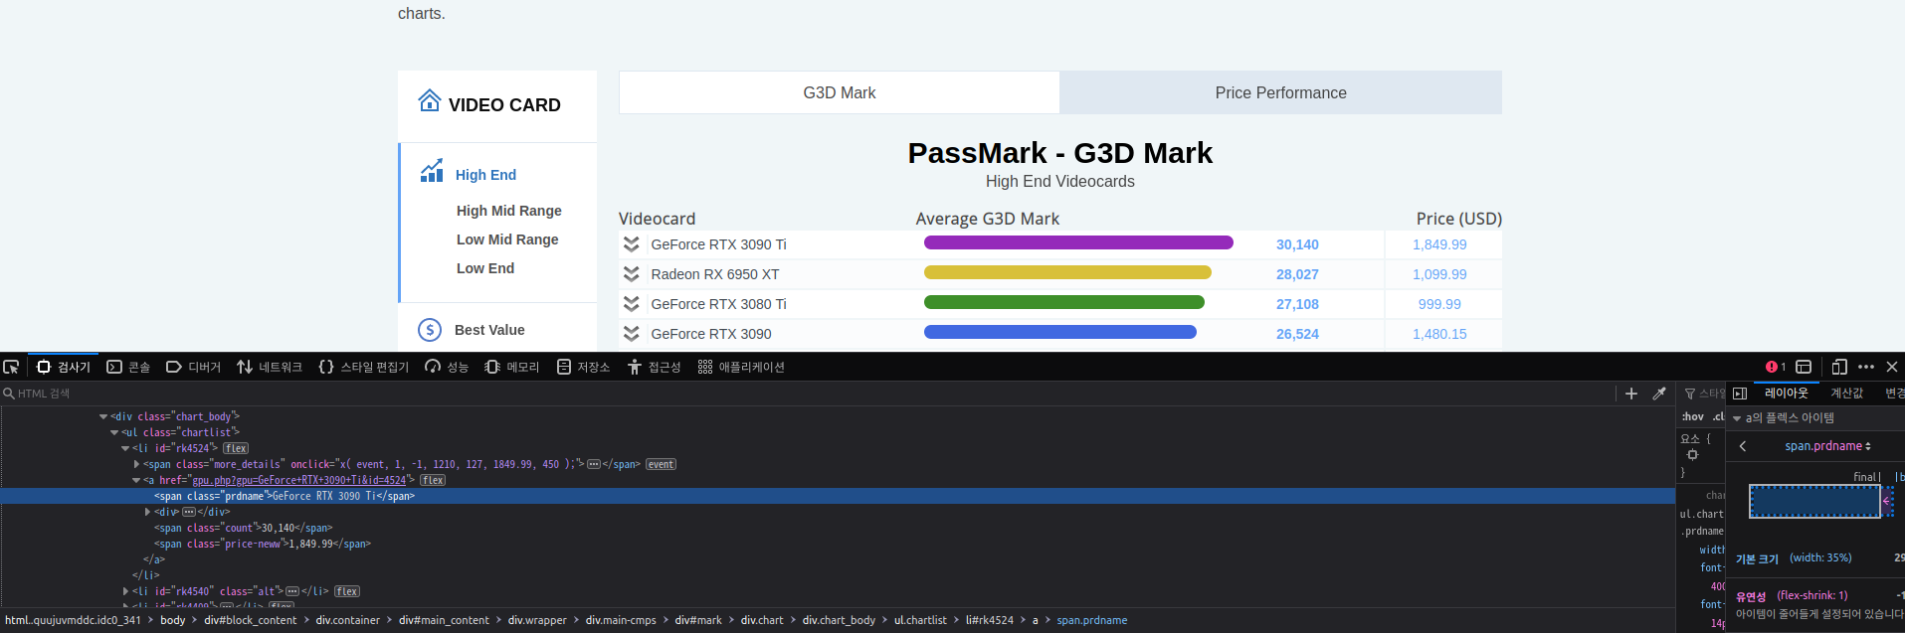The width and height of the screenshot is (1905, 633).
Task: Open the 저장소 (Storage) tab
Action: [x=583, y=367]
